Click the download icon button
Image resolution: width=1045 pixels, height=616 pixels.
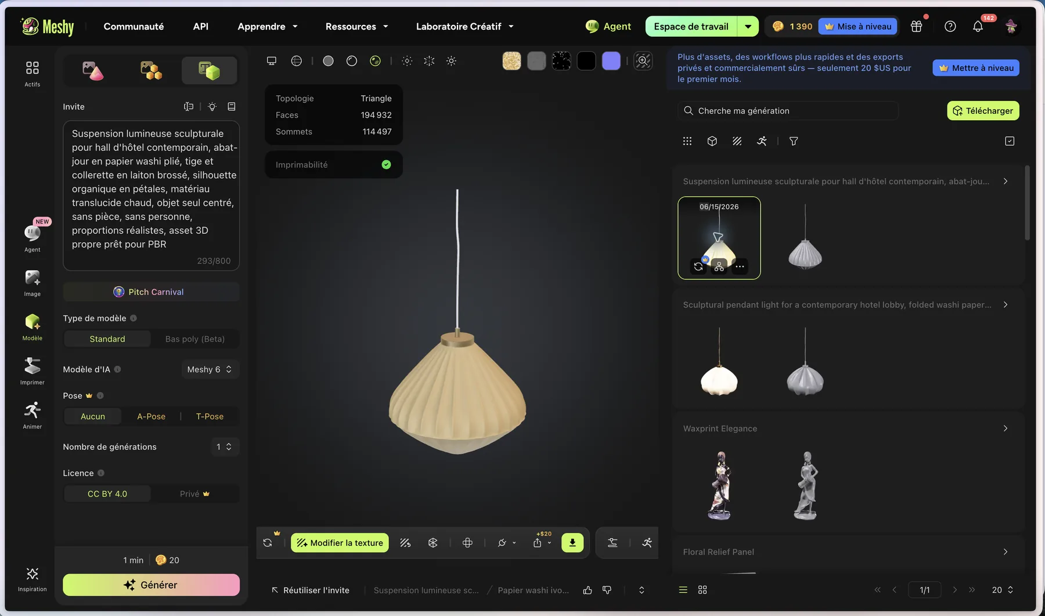coord(572,543)
